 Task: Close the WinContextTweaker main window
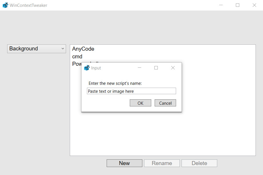pos(254,5)
